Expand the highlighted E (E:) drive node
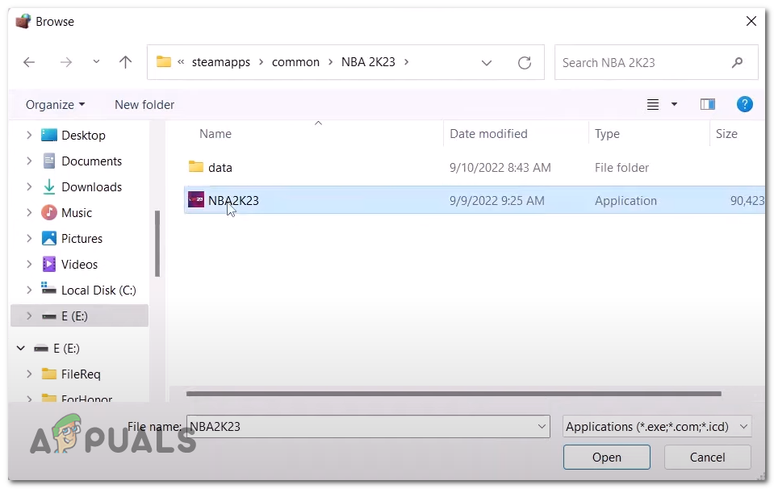 point(28,316)
